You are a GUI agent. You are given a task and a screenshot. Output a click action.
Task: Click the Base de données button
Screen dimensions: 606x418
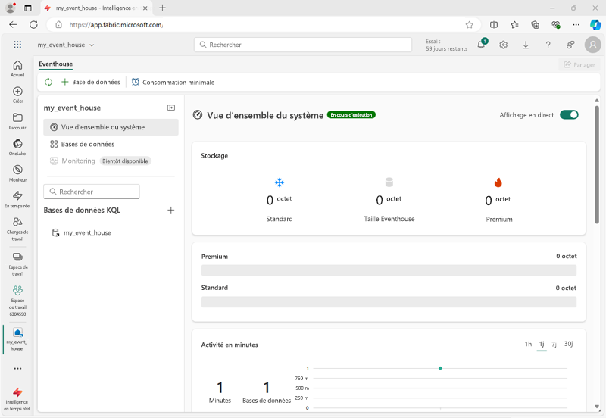pos(91,82)
